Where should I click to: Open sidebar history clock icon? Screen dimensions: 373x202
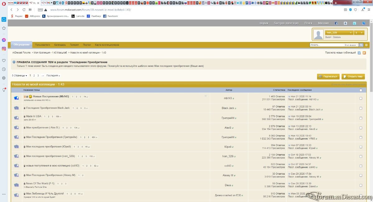pyautogui.click(x=4, y=69)
